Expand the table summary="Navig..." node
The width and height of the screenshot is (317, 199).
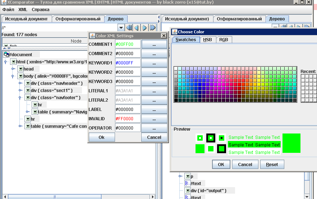(27, 112)
